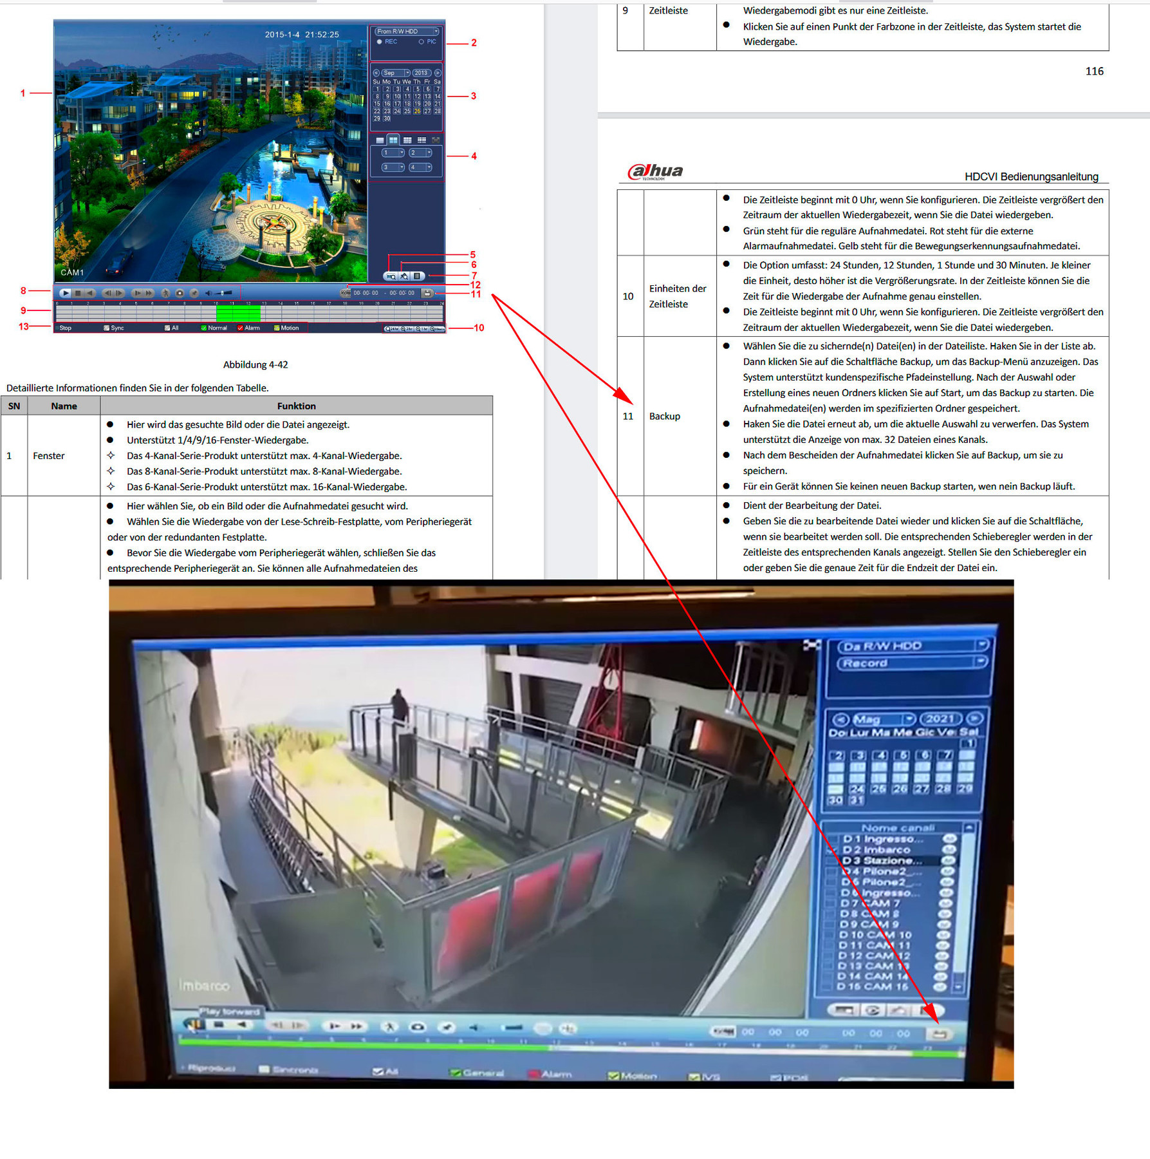Click the backup save icon in photo
1150x1159 pixels.
pyautogui.click(x=939, y=1034)
